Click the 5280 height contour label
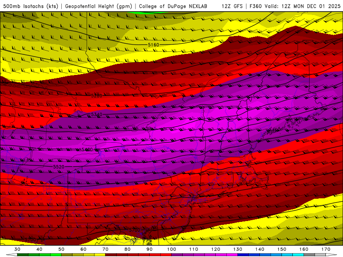 tap(96, 96)
